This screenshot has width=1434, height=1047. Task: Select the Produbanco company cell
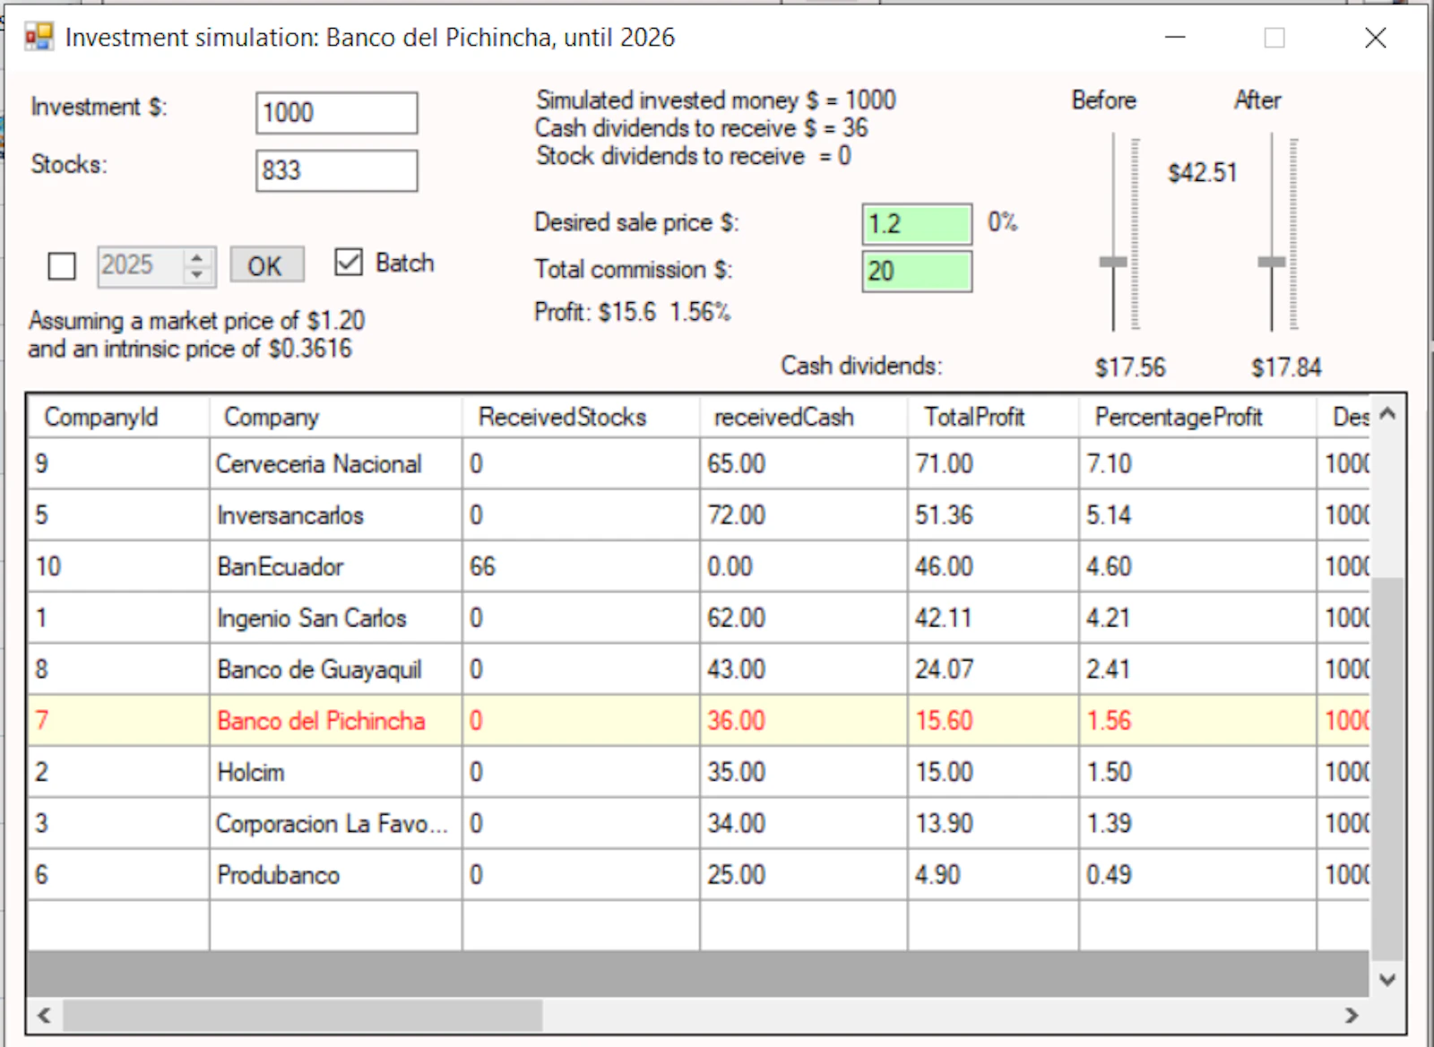click(x=335, y=875)
